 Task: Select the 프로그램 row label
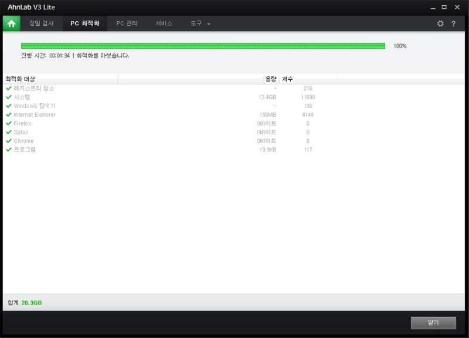pyautogui.click(x=25, y=150)
